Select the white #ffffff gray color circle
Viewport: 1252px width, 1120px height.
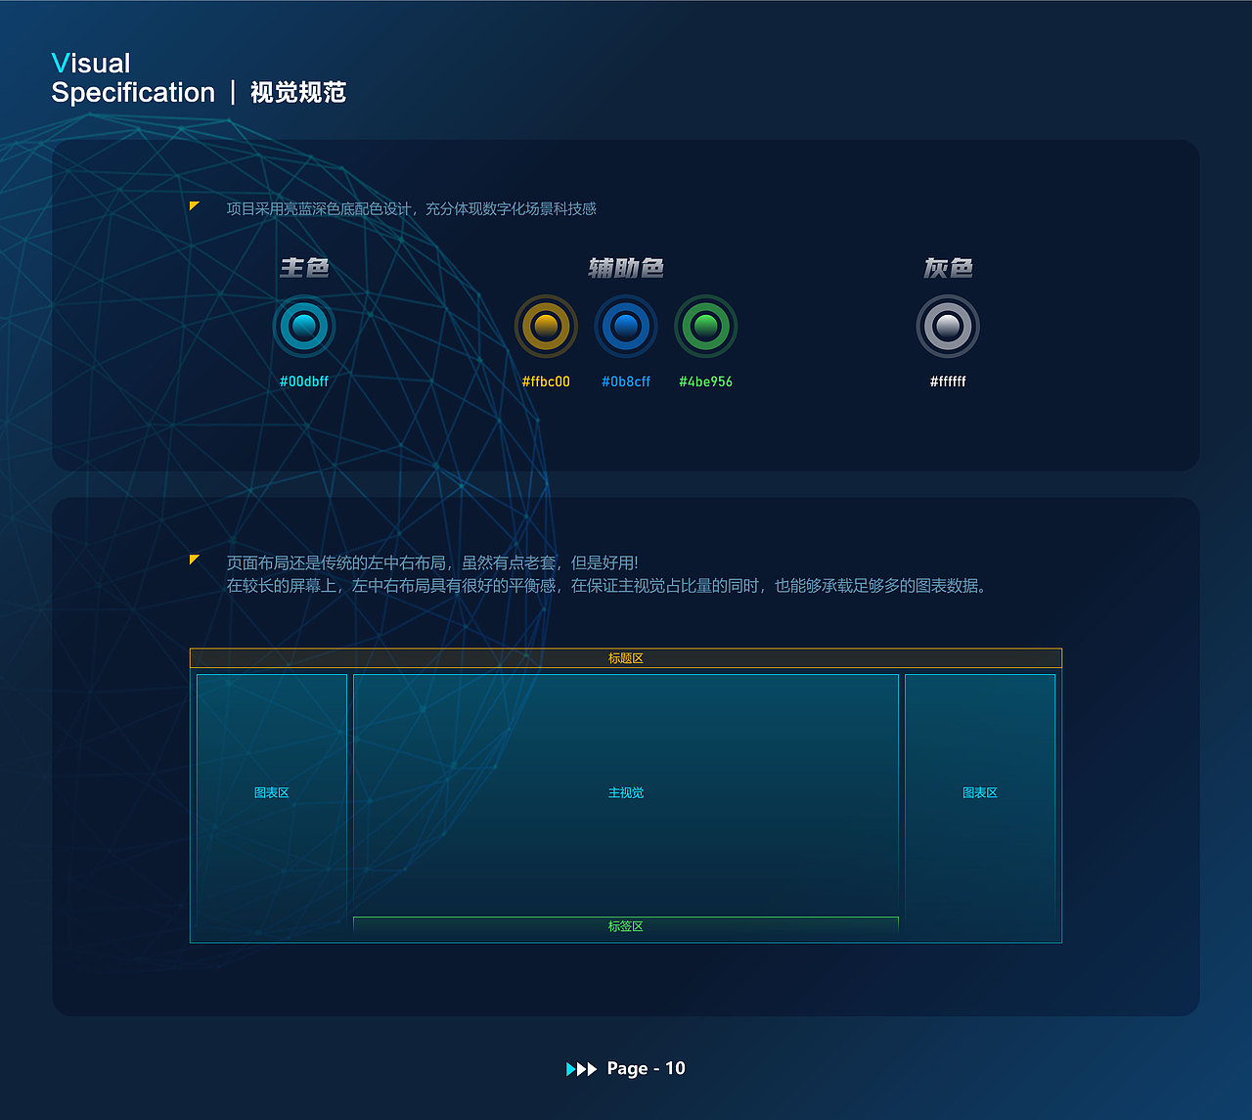coord(947,326)
